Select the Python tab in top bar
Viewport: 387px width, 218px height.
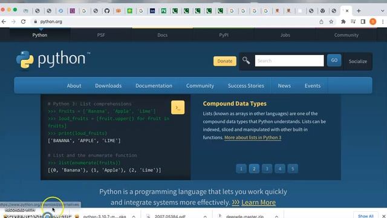pyautogui.click(x=40, y=35)
